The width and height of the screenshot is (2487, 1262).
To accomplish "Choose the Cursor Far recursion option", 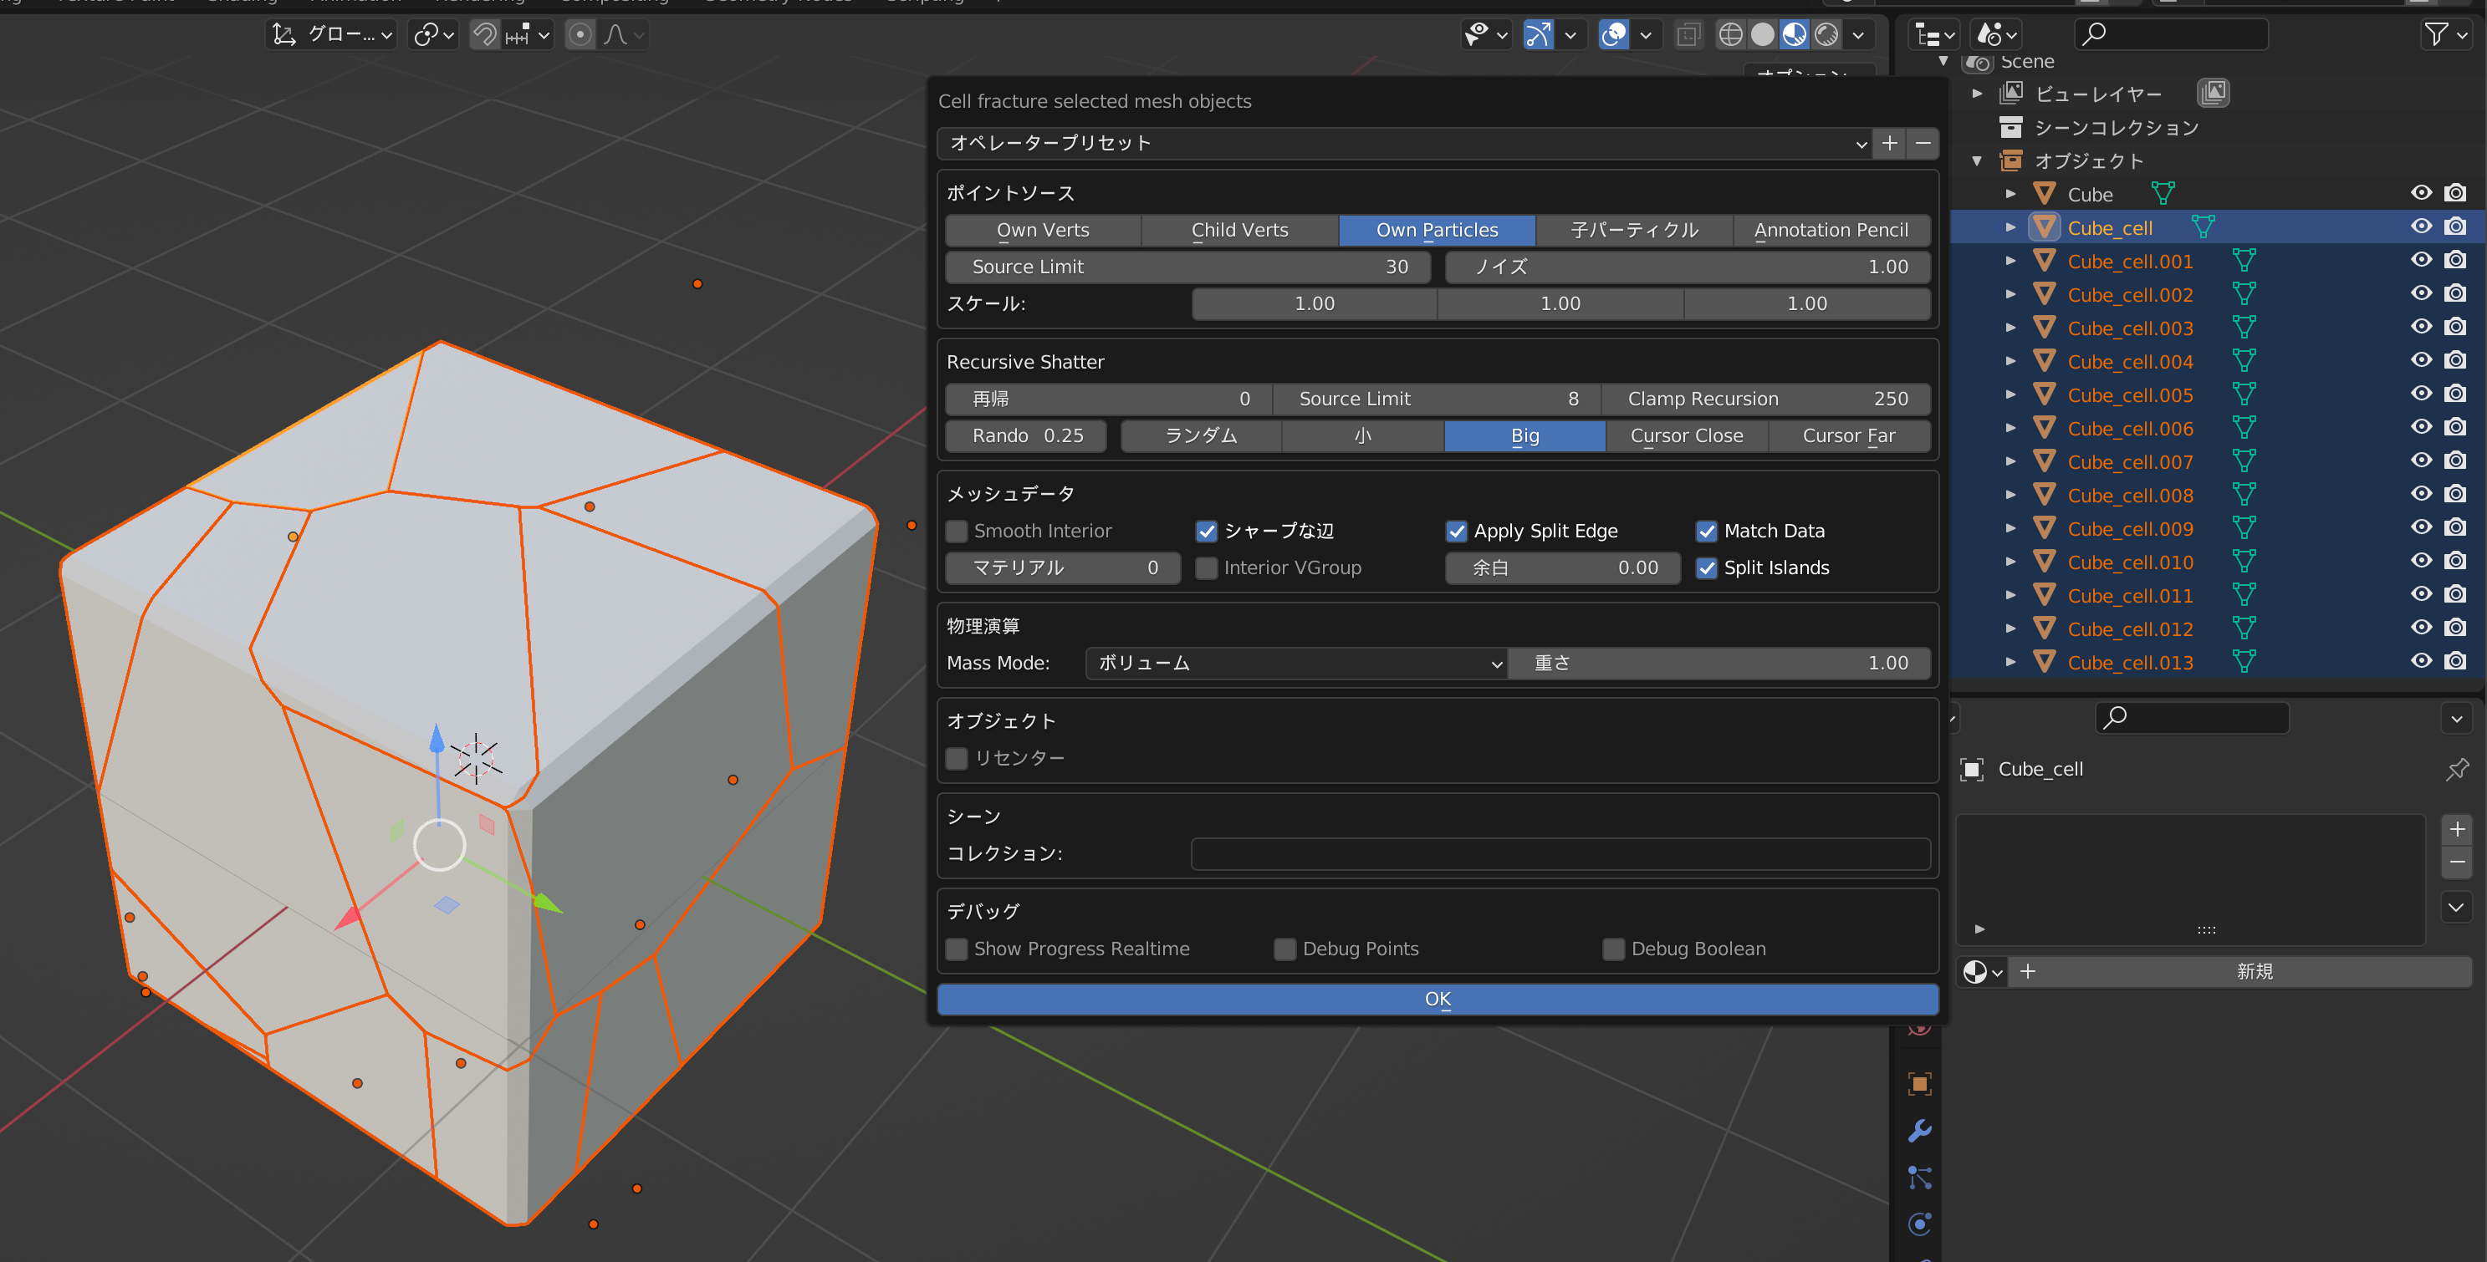I will tap(1848, 435).
